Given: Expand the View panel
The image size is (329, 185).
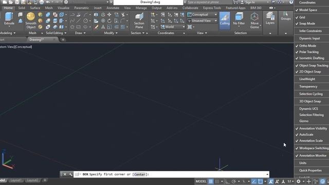Looking at the screenshot, I should (x=202, y=33).
